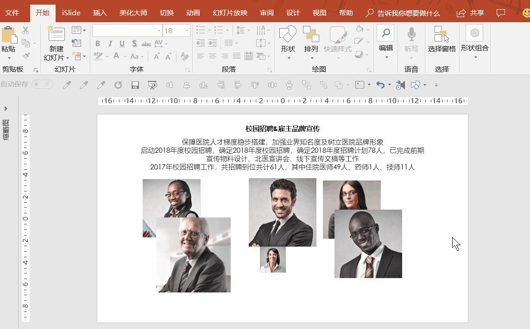Click the Font Color A button
Screen dimensions: 530x329
click(x=116, y=56)
